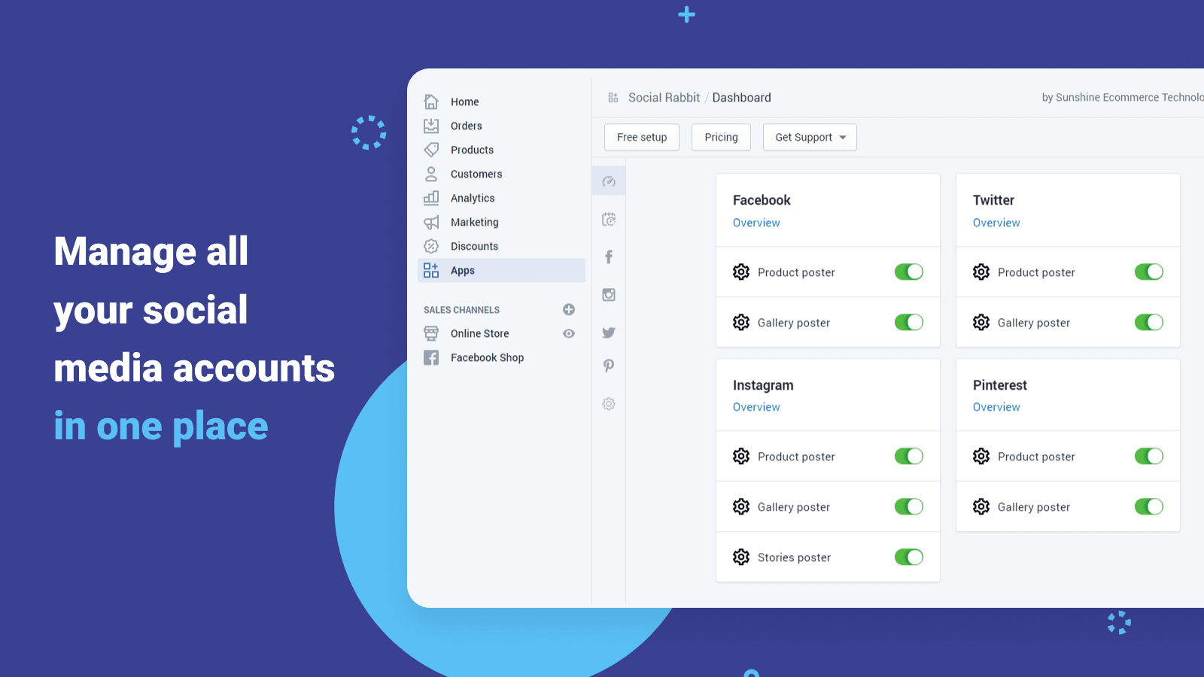Click the Pricing button
Viewport: 1204px width, 677px height.
click(720, 137)
